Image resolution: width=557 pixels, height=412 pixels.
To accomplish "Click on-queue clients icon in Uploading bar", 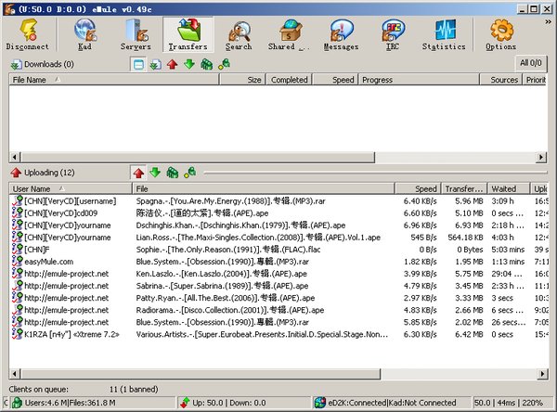I will click(173, 173).
